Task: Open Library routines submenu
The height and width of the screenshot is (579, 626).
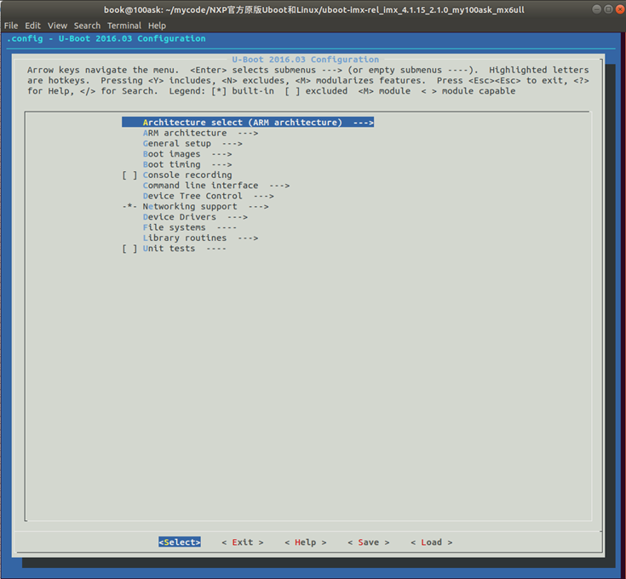Action: click(200, 238)
